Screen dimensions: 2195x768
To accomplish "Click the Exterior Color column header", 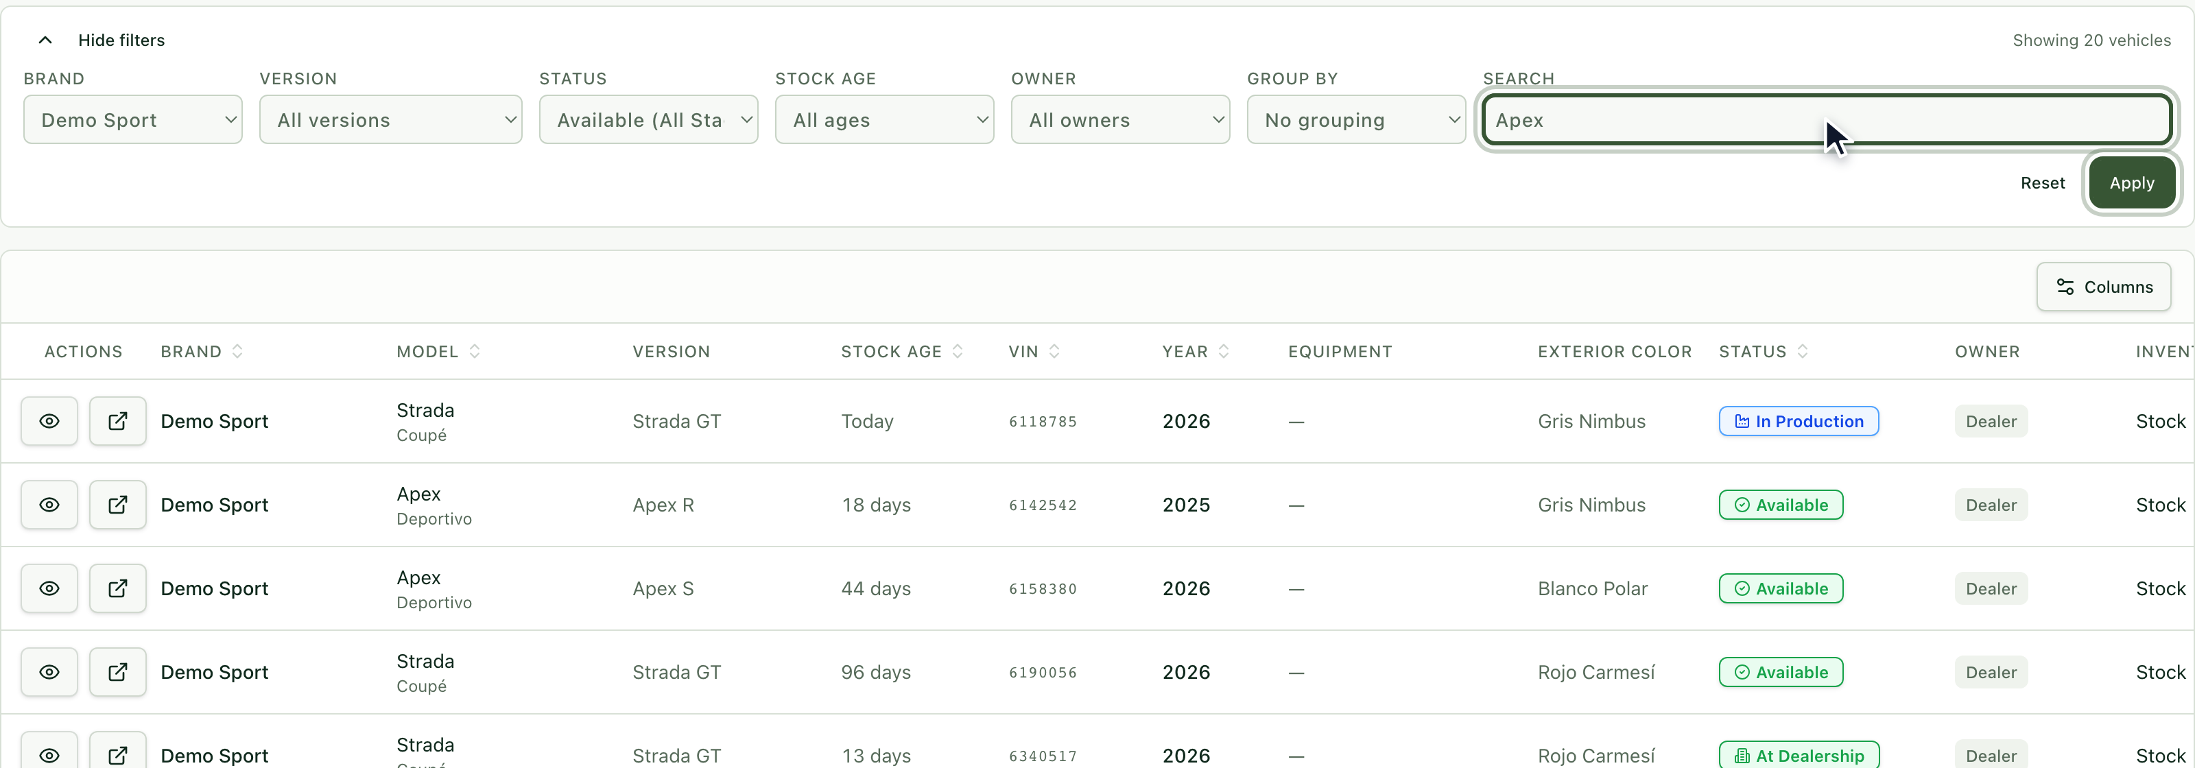I will pos(1615,351).
